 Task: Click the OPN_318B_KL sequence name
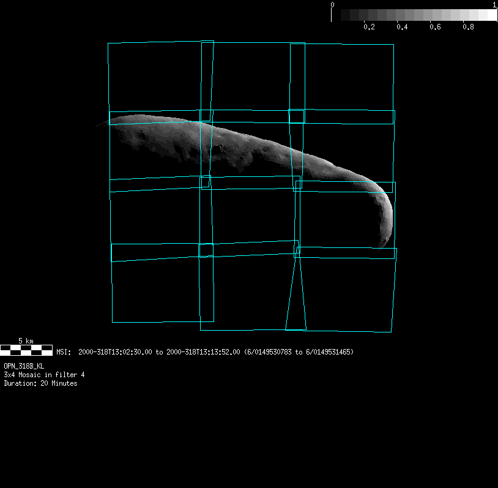point(24,366)
